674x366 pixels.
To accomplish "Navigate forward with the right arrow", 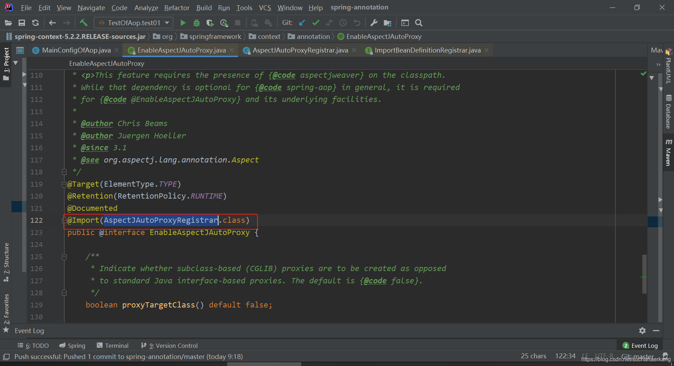I will [x=66, y=23].
